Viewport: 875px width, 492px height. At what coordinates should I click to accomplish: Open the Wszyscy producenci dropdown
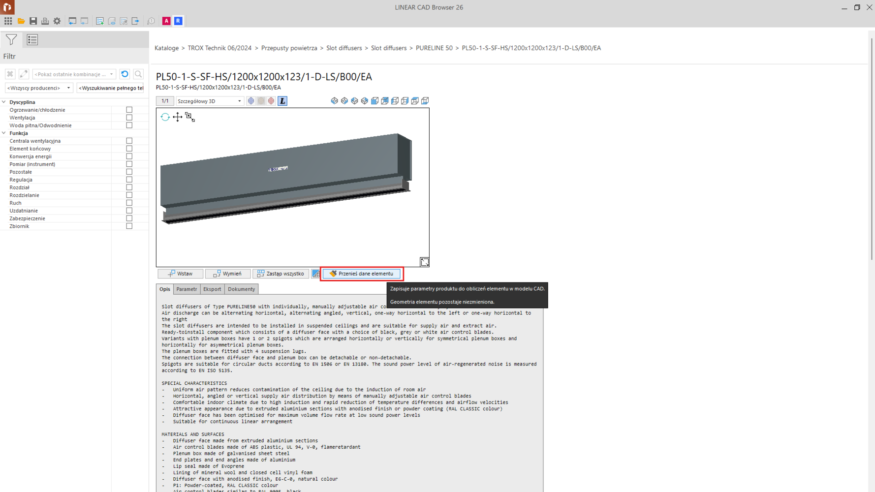39,88
